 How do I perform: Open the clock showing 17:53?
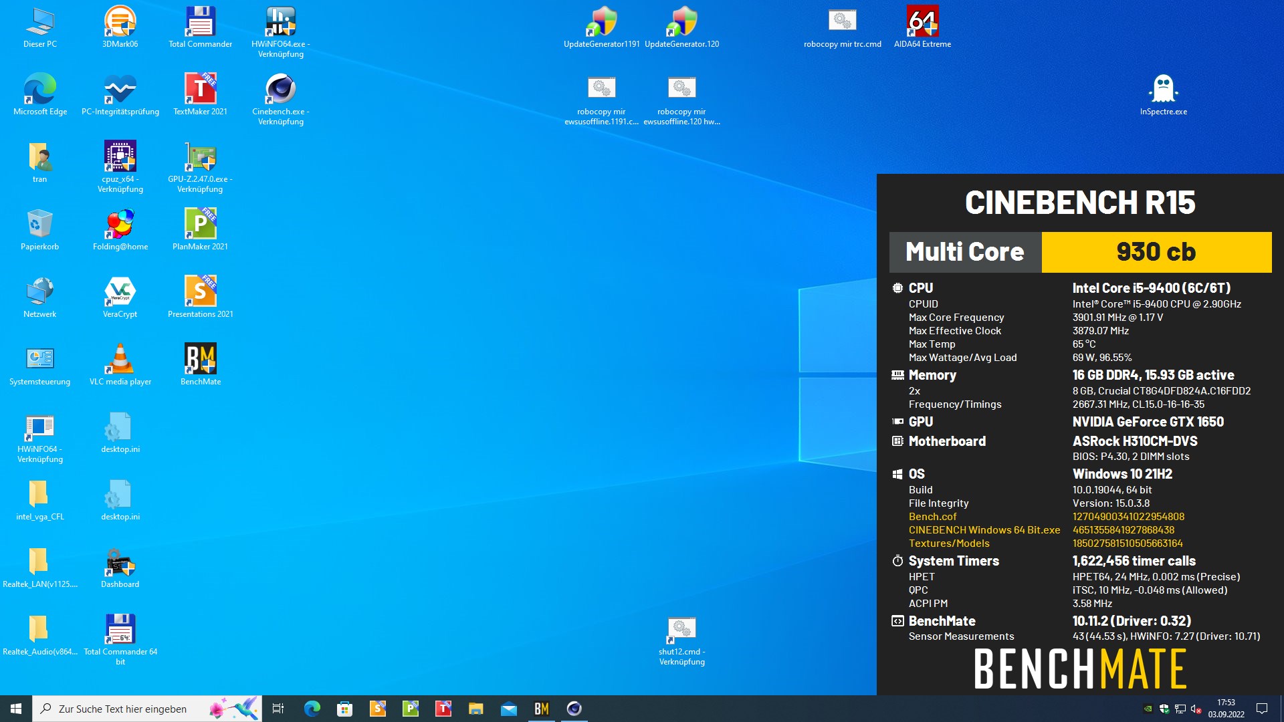tap(1226, 709)
